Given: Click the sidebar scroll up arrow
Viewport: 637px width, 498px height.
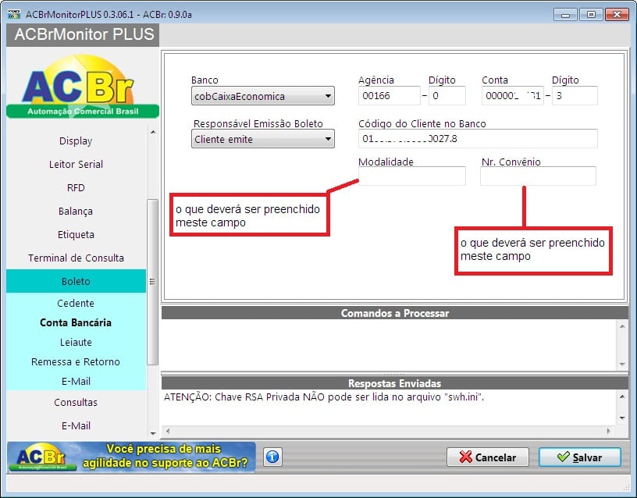Looking at the screenshot, I should pos(153,132).
